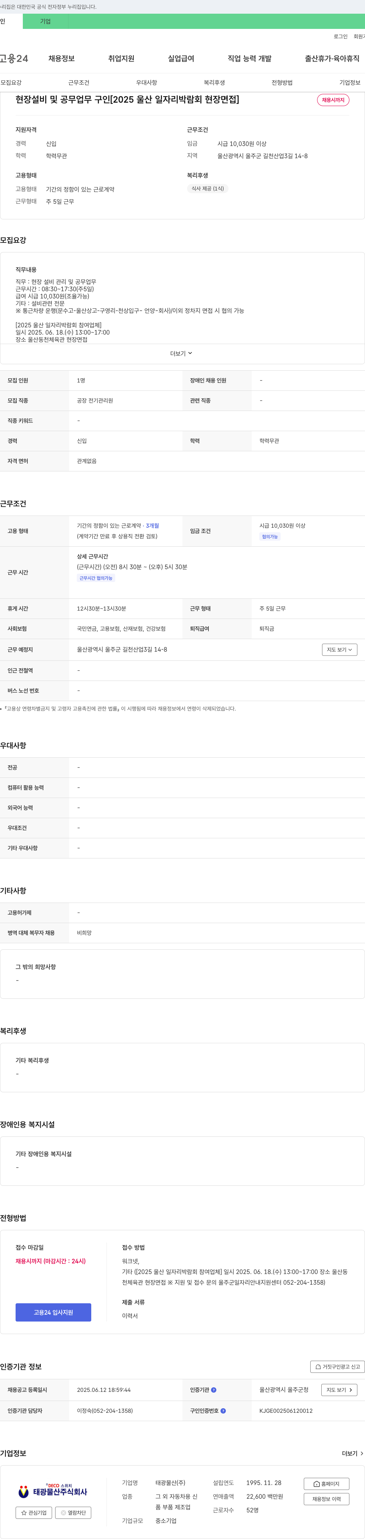
Task: Click the 채용시까지 status badge
Action: click(333, 100)
